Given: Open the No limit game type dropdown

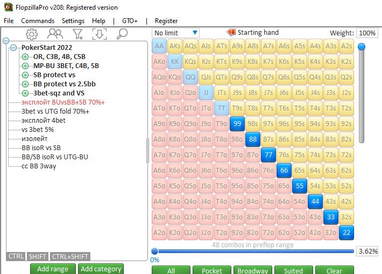Looking at the screenshot, I should pyautogui.click(x=175, y=33).
